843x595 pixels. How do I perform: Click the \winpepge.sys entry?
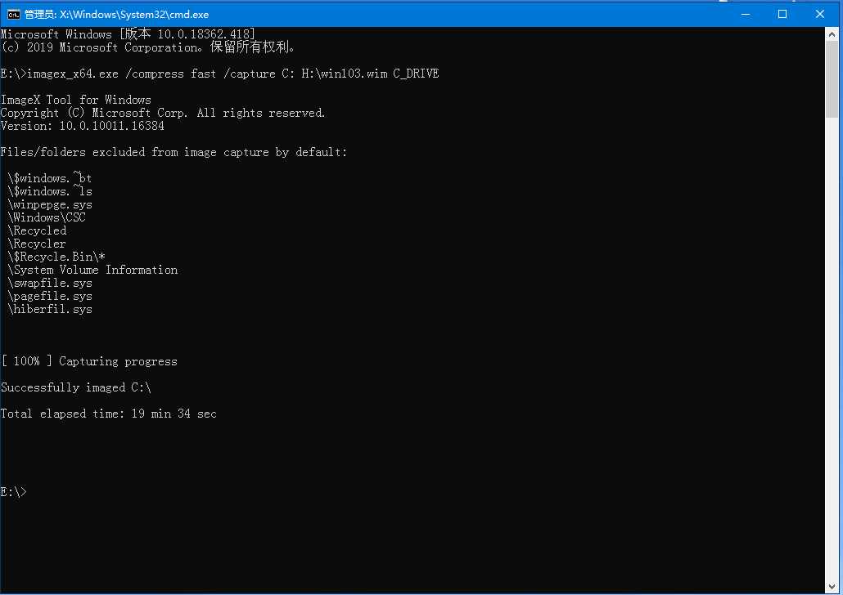click(49, 204)
